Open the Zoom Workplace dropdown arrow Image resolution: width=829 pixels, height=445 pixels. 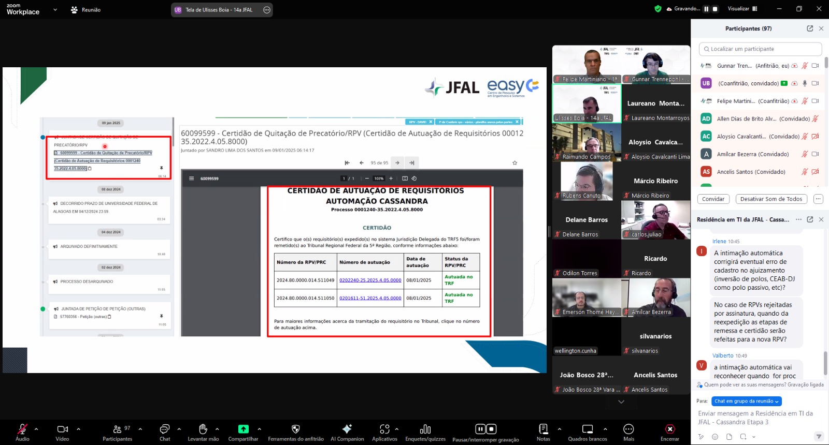55,9
